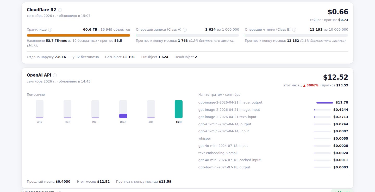Click the $12.52 OpenAI total heading

(x=336, y=77)
